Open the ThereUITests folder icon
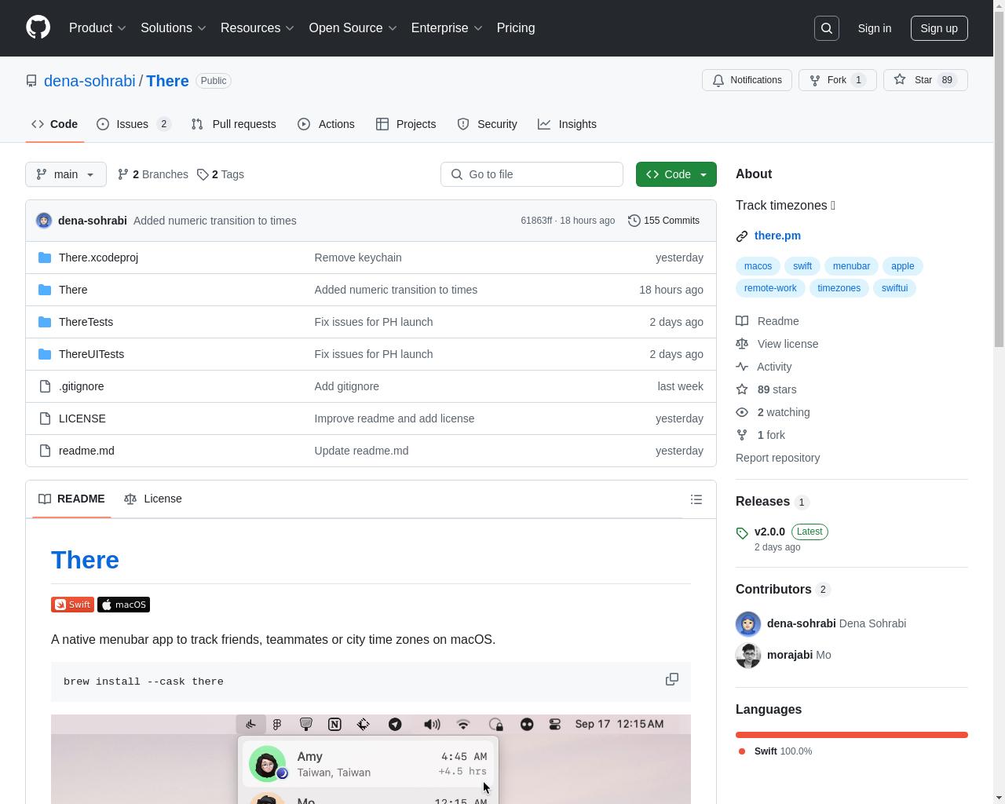 coord(45,354)
